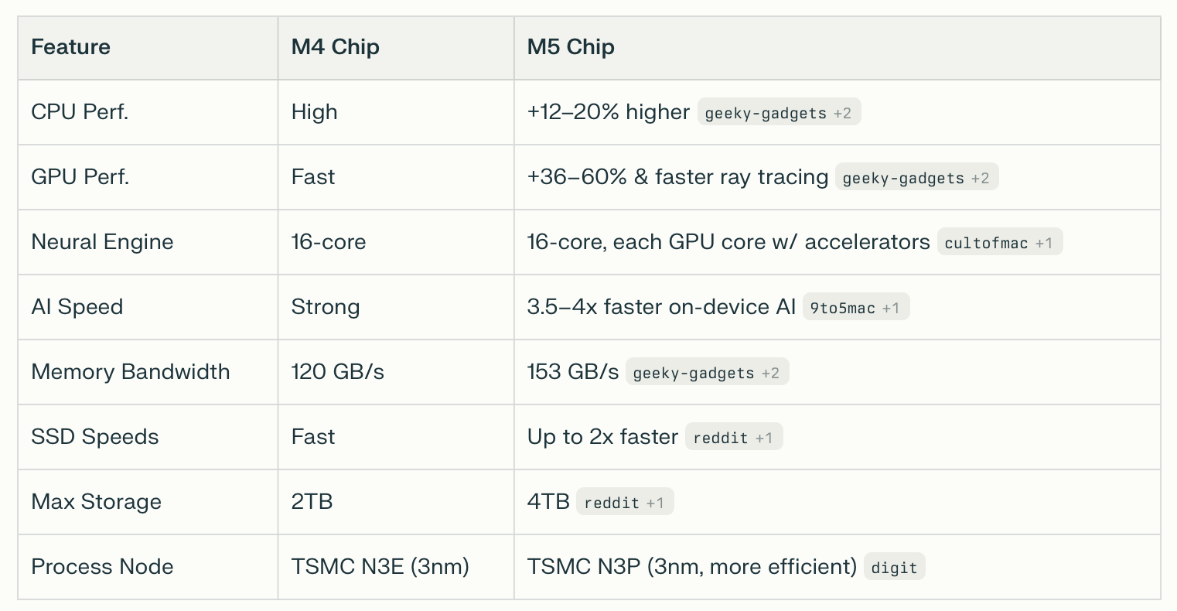Viewport: 1177px width, 611px height.
Task: Open 9to5mac citation in AI Speed row
Action: click(x=856, y=307)
